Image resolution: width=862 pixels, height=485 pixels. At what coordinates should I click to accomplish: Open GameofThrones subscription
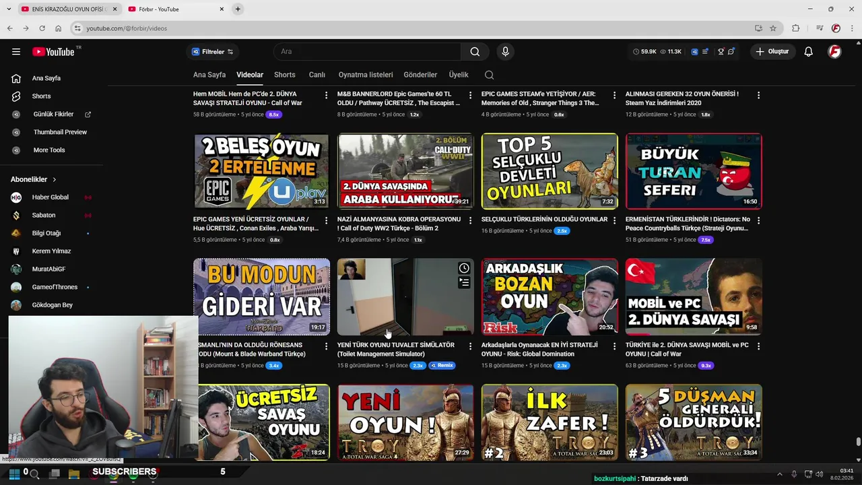click(55, 287)
